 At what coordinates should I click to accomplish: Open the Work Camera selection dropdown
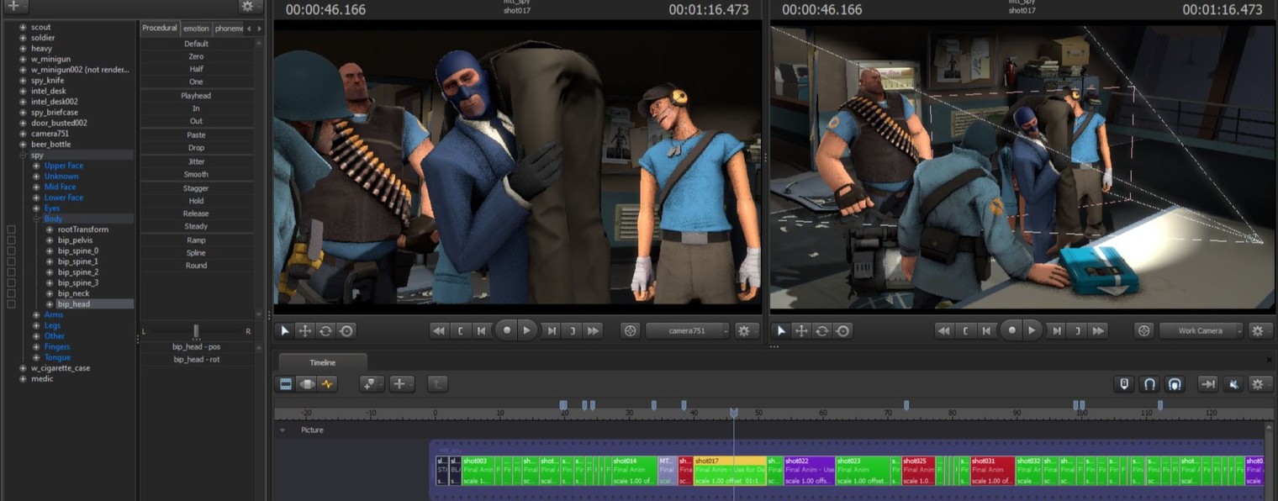1201,331
